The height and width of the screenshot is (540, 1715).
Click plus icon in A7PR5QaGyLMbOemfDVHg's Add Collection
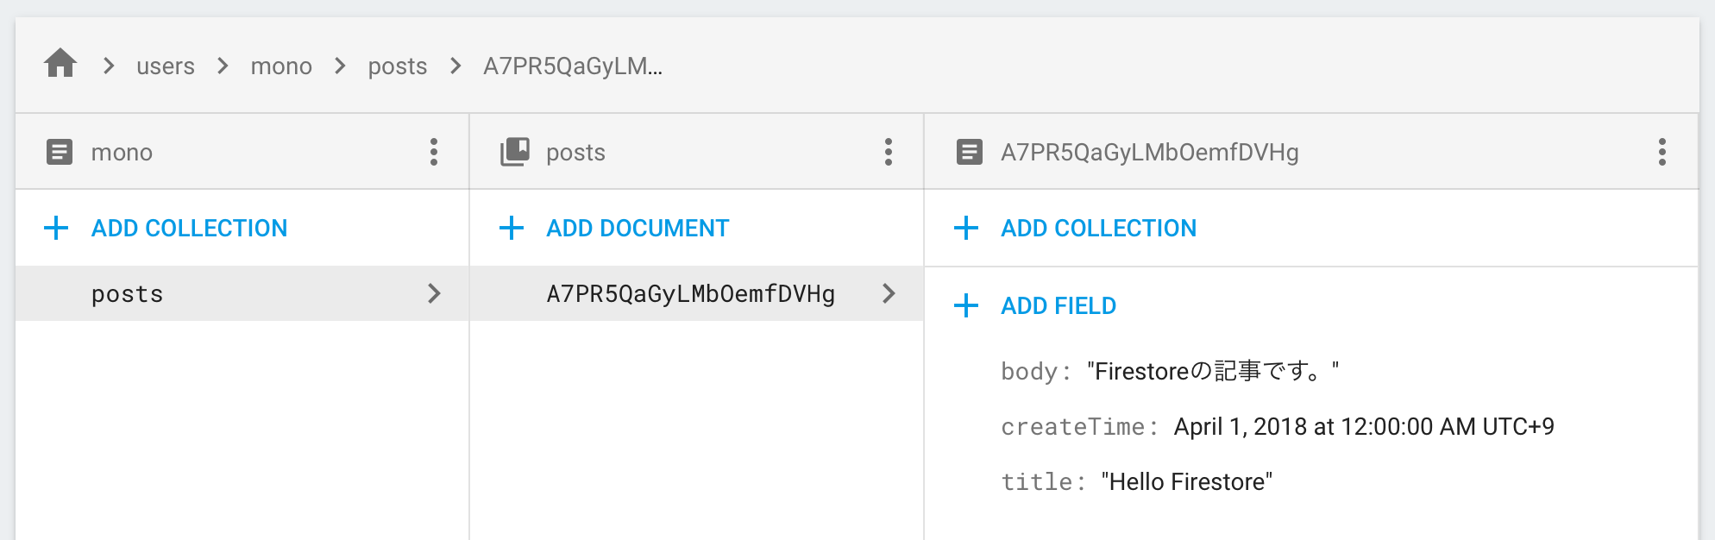[x=966, y=228]
